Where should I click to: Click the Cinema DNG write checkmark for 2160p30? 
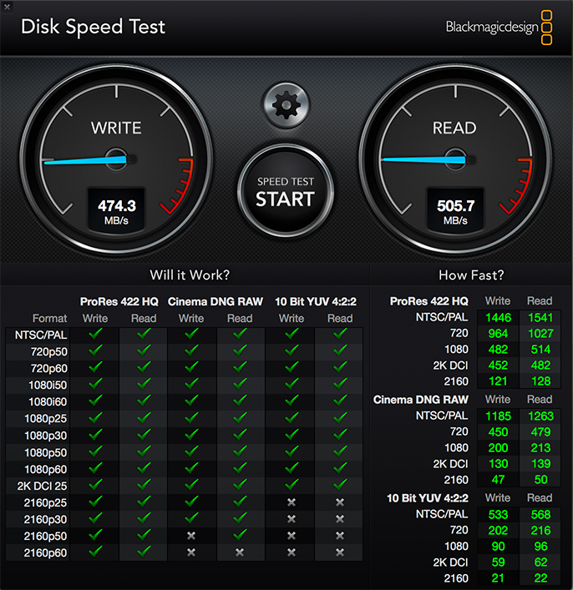point(191,518)
